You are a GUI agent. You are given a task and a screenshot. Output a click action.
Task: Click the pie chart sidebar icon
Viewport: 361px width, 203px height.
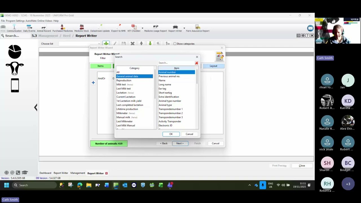(x=15, y=52)
